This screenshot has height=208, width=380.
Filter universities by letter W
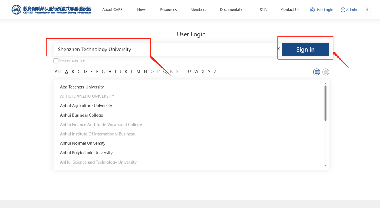pyautogui.click(x=196, y=72)
